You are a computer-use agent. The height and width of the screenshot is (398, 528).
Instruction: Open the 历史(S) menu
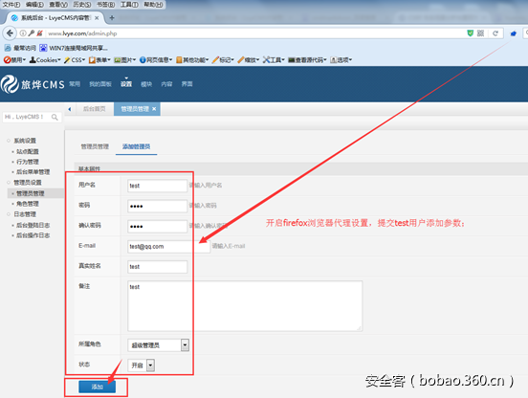pyautogui.click(x=82, y=5)
